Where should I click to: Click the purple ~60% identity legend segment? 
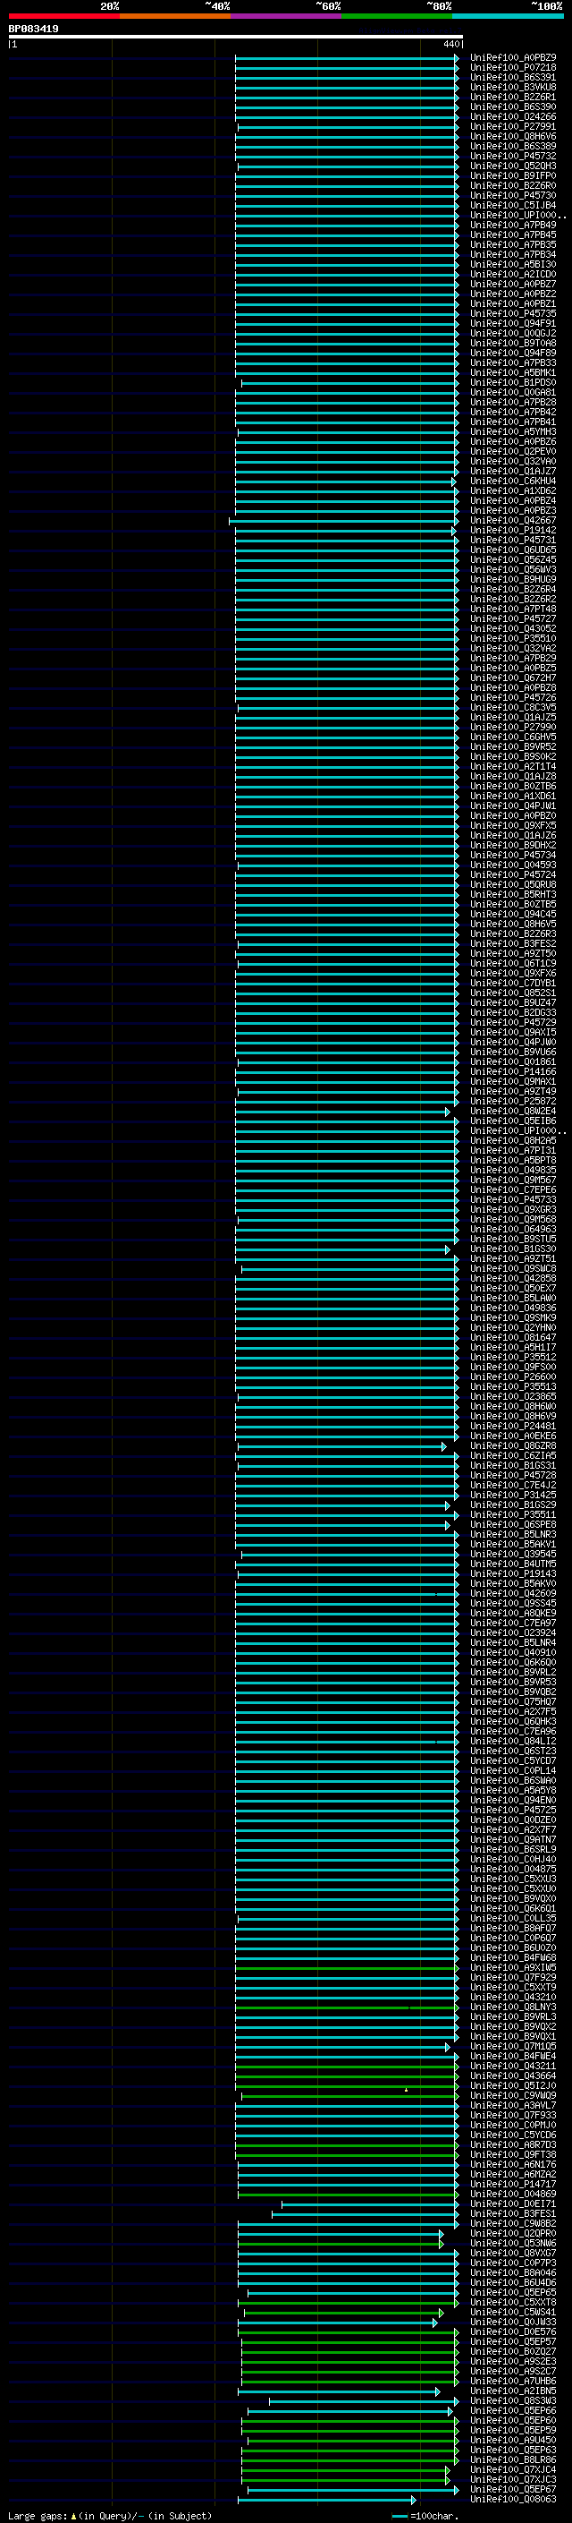287,16
